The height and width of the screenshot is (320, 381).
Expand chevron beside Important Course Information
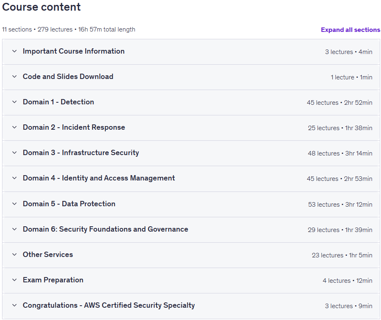(15, 51)
